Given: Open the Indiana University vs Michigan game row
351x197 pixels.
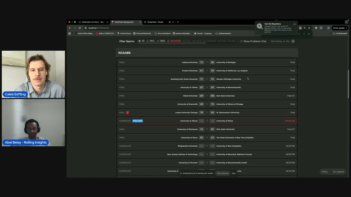Looking at the screenshot, I should [207, 62].
